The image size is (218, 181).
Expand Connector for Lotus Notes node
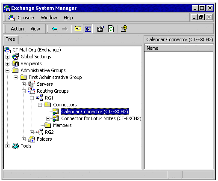tap(48, 118)
